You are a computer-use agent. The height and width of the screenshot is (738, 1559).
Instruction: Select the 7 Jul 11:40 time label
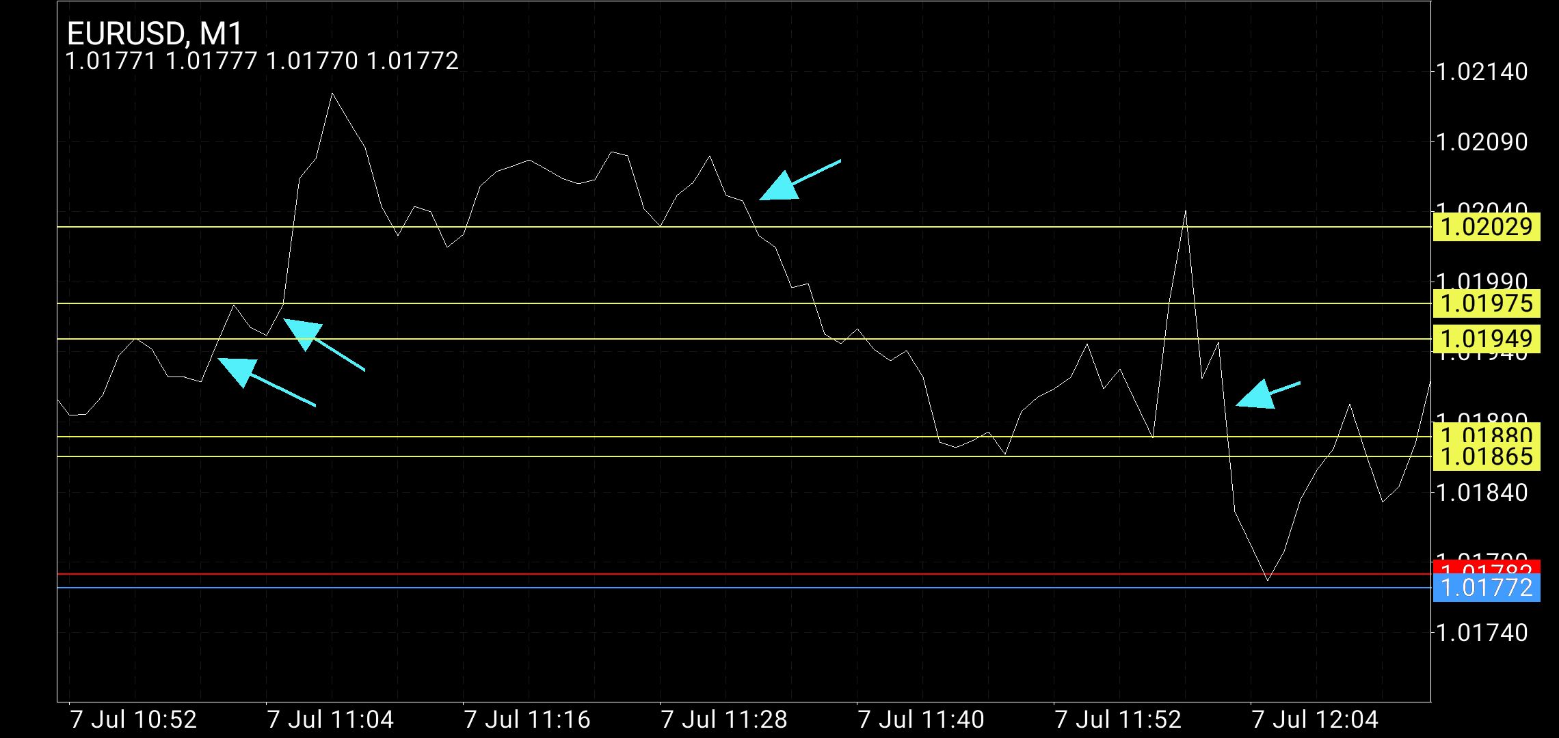[921, 720]
